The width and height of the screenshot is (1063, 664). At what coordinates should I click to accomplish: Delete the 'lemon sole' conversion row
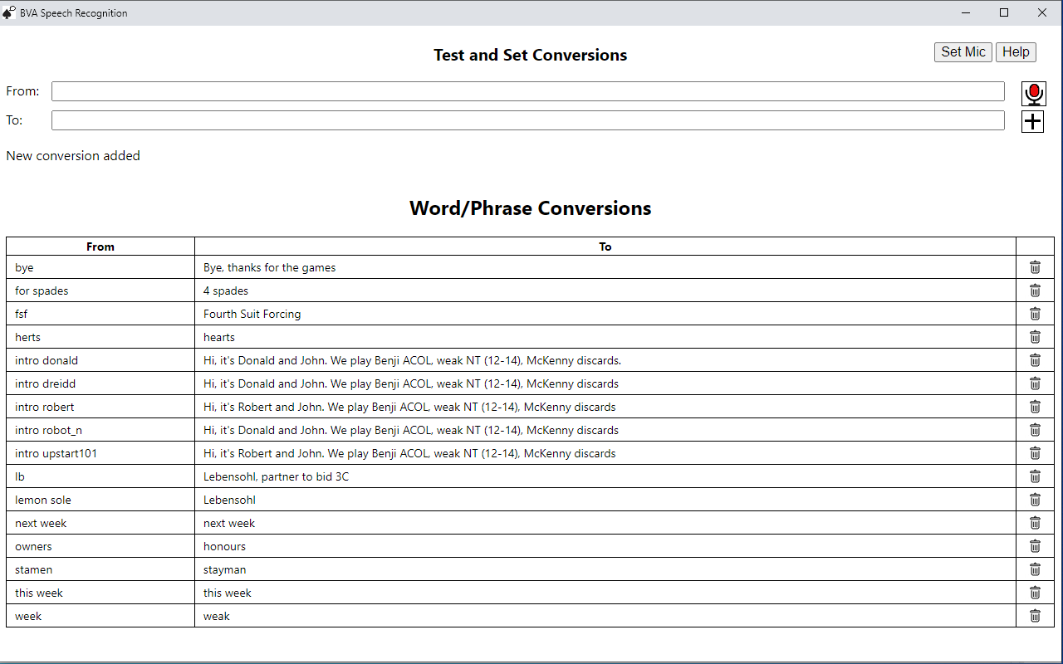click(x=1035, y=500)
